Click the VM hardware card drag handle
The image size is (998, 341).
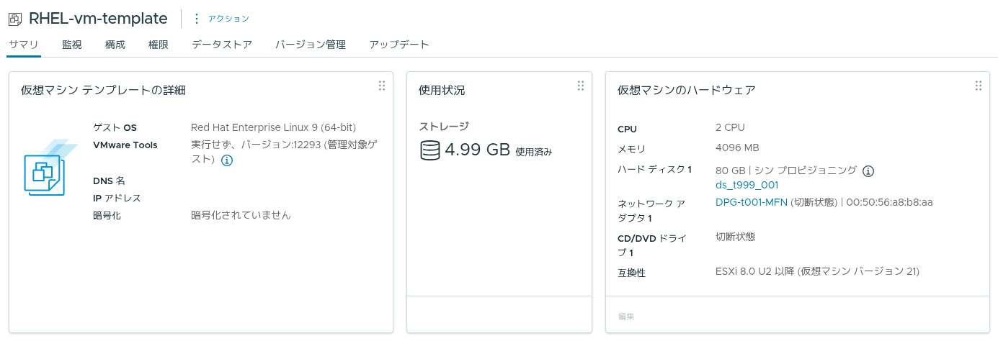(979, 86)
